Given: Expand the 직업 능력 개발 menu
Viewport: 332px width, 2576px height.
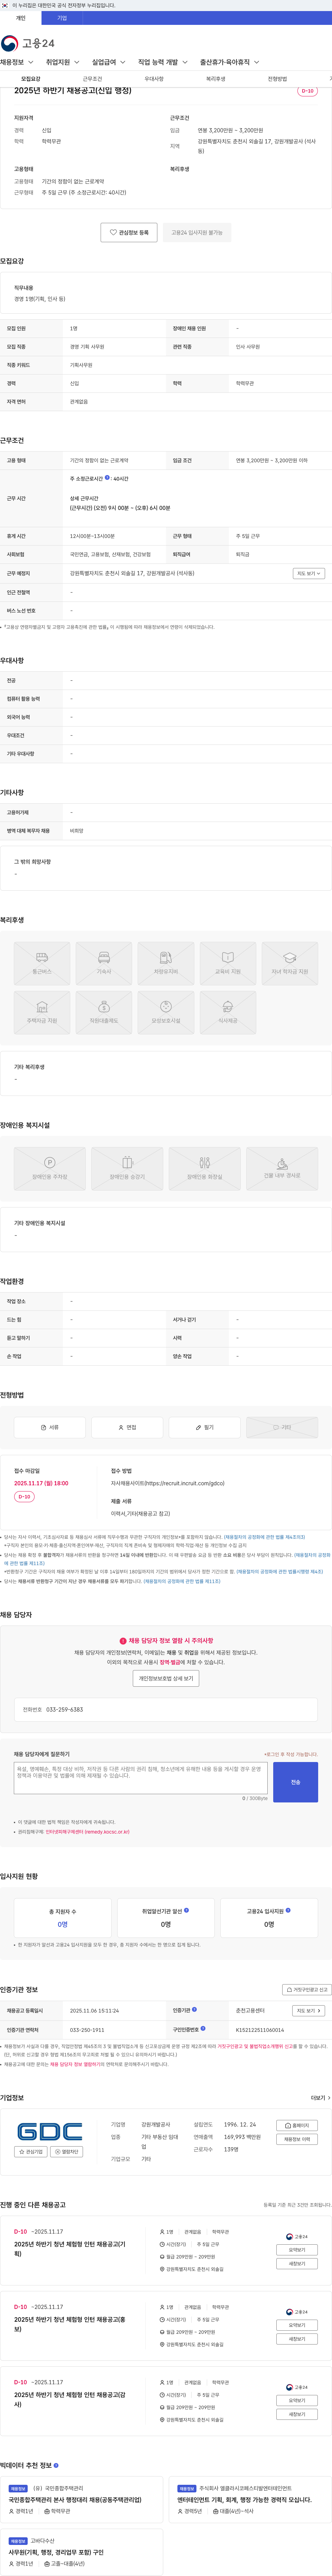Looking at the screenshot, I should click(163, 62).
